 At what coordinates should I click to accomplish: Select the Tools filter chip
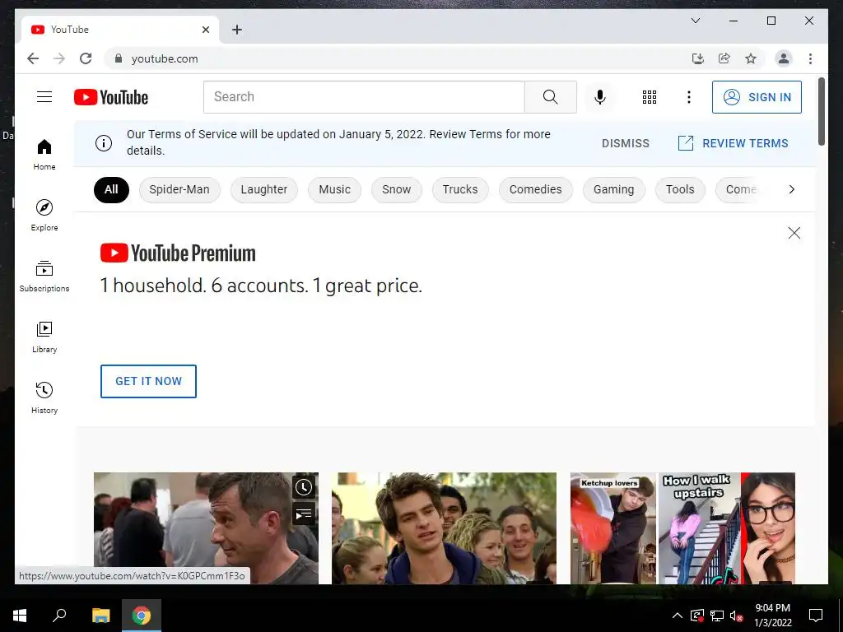[680, 190]
